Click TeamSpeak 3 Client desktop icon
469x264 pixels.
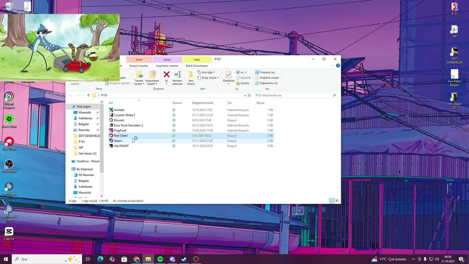pos(9,213)
